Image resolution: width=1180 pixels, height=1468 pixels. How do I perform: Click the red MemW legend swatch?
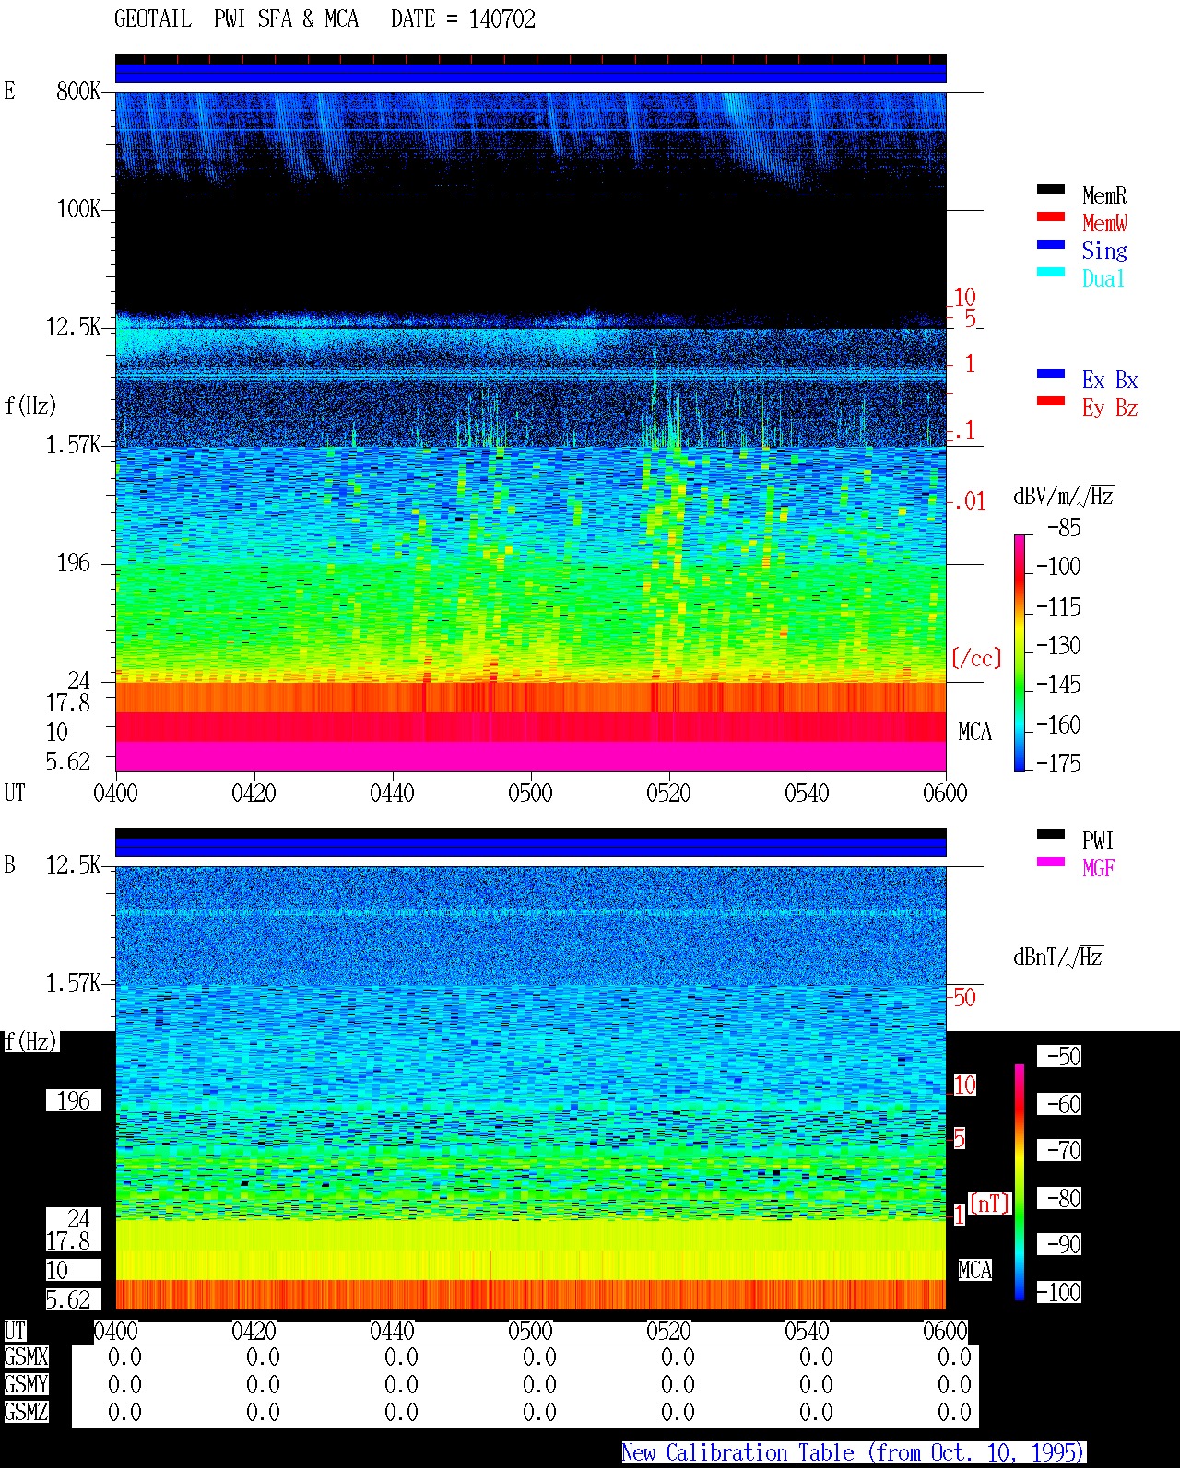click(x=1051, y=217)
